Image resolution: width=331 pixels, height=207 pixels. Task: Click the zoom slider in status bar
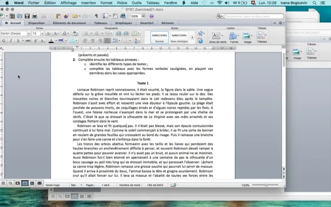265,185
